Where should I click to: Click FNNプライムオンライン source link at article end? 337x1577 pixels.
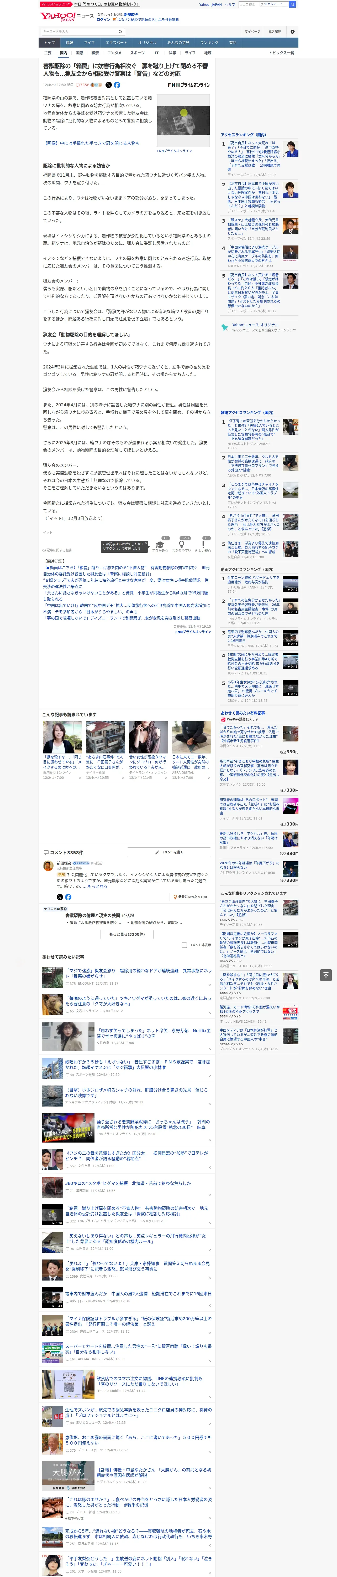point(193,632)
